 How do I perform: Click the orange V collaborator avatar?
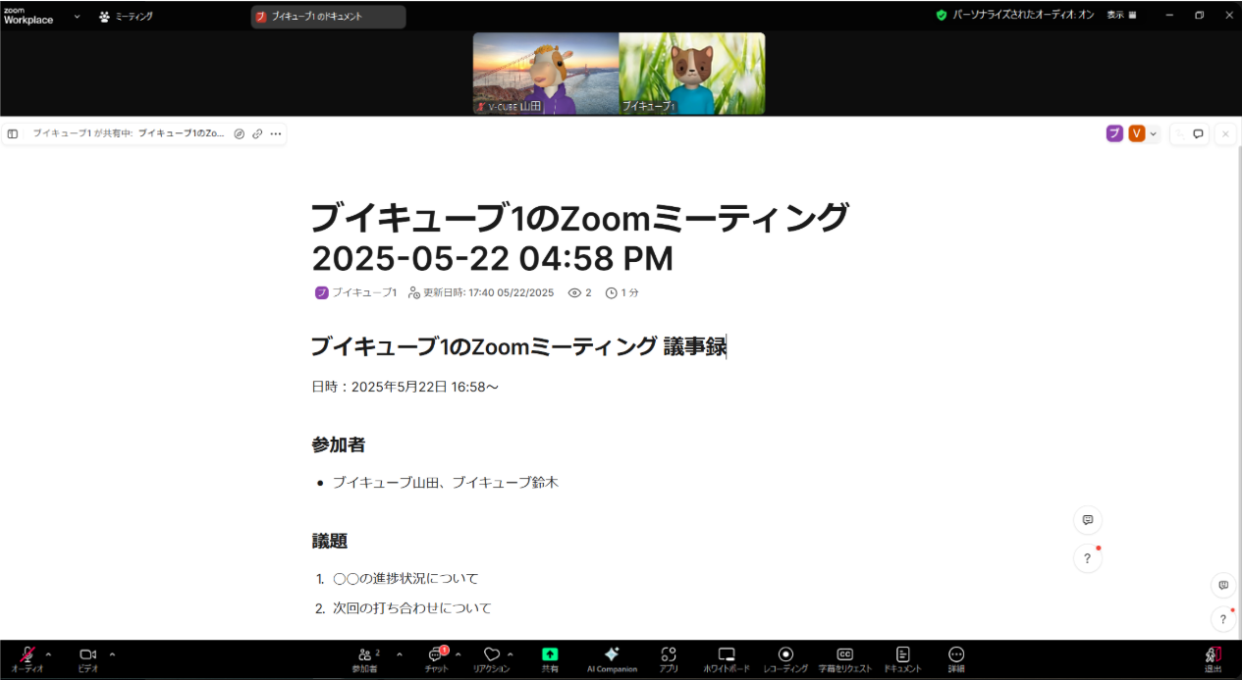tap(1137, 133)
